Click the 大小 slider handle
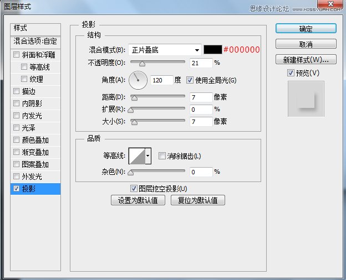346x280 pixels. click(x=134, y=122)
